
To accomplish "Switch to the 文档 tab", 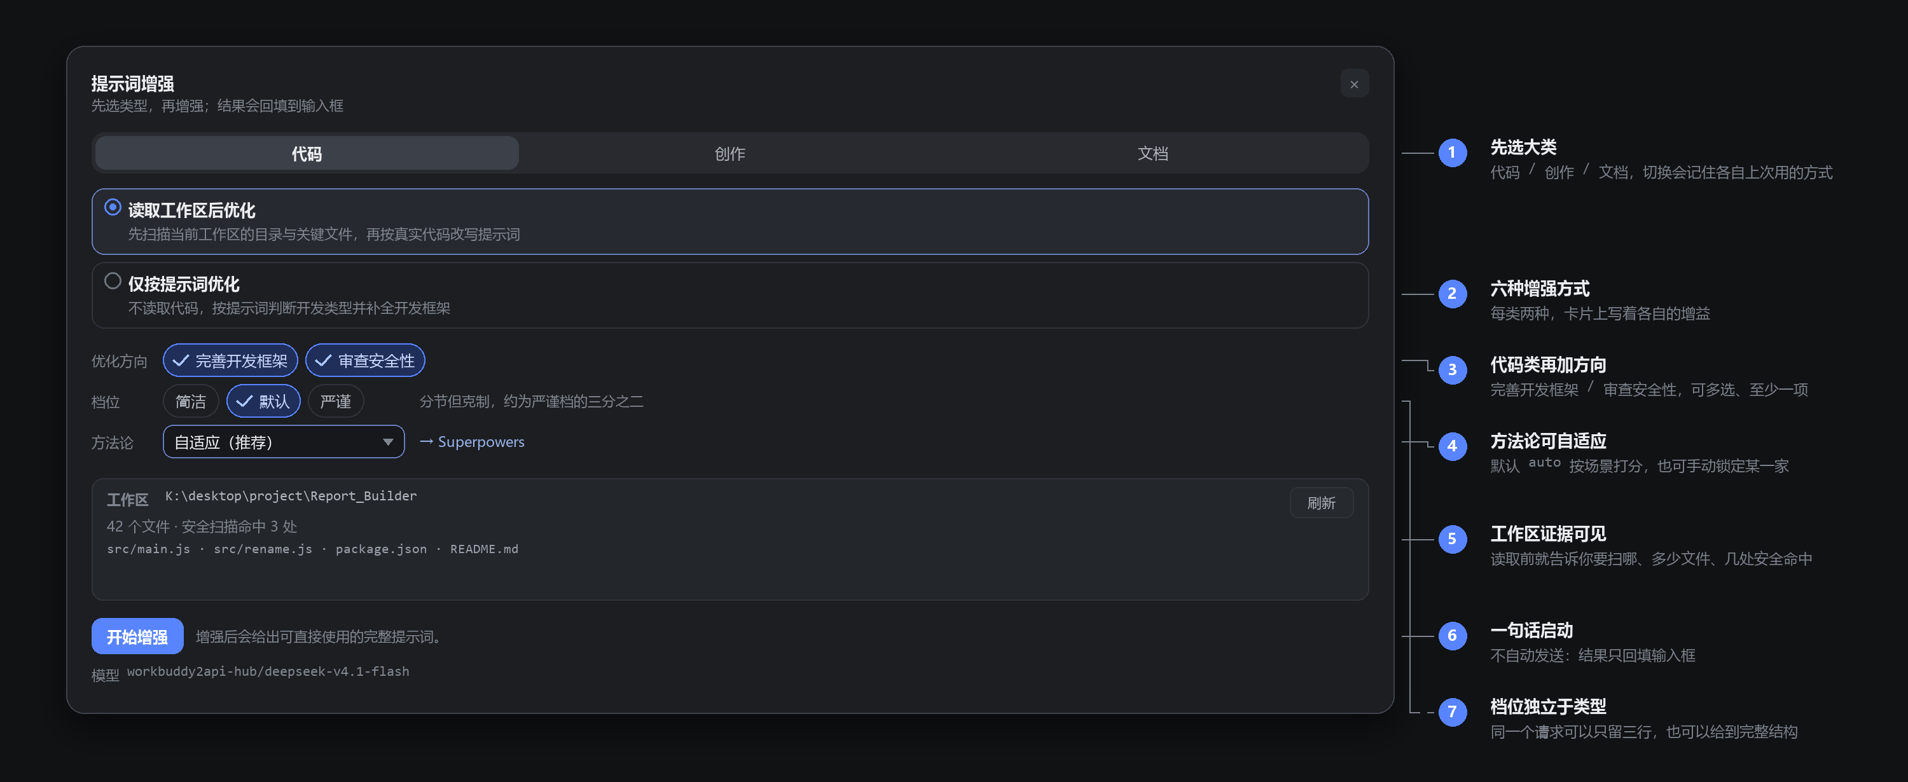I will click(1152, 153).
